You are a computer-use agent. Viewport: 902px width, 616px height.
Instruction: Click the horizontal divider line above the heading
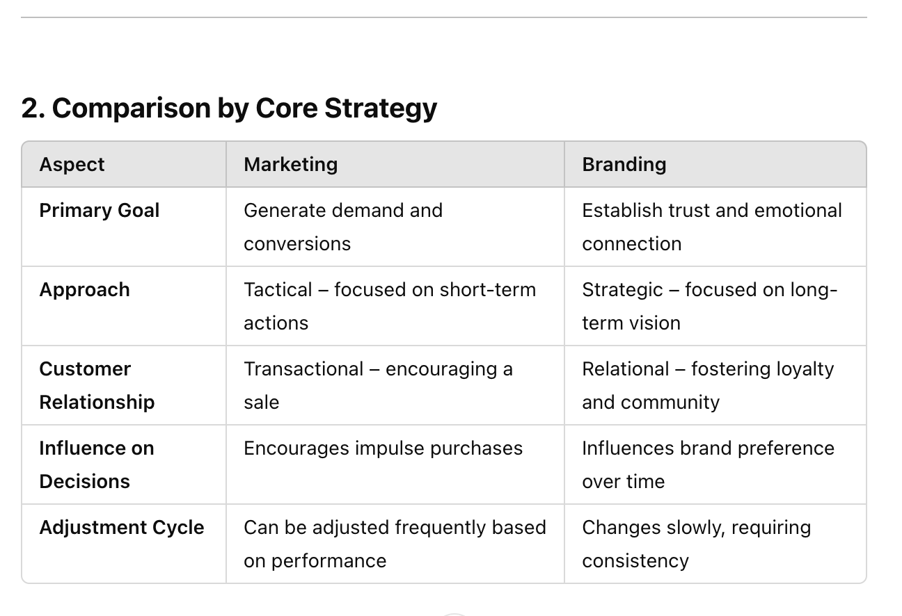[444, 17]
